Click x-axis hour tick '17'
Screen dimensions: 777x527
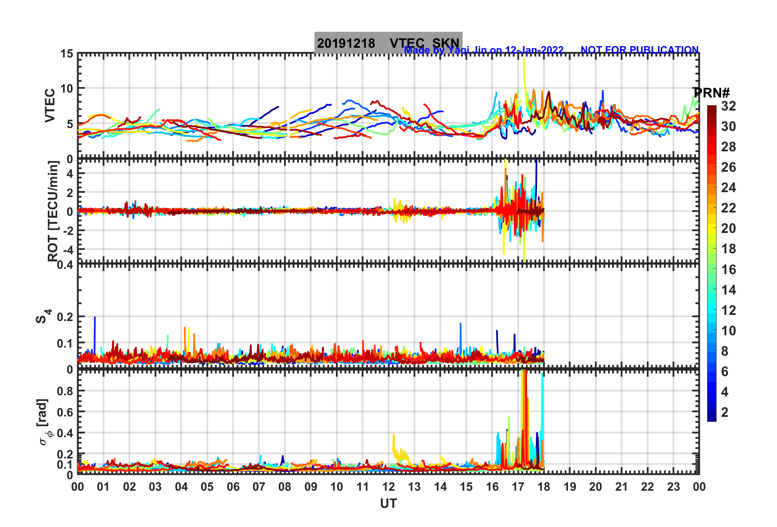point(518,487)
